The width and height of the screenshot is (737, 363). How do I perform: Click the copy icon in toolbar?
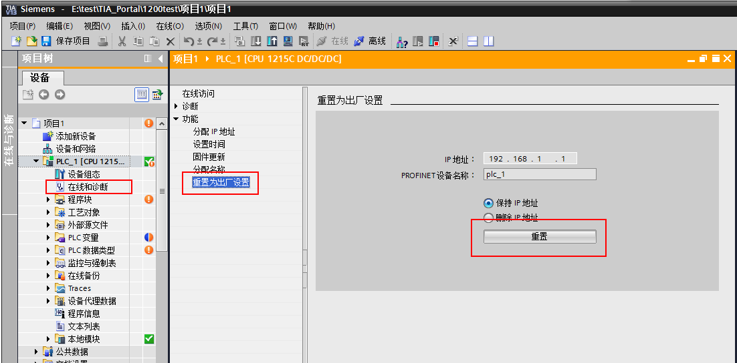point(138,41)
